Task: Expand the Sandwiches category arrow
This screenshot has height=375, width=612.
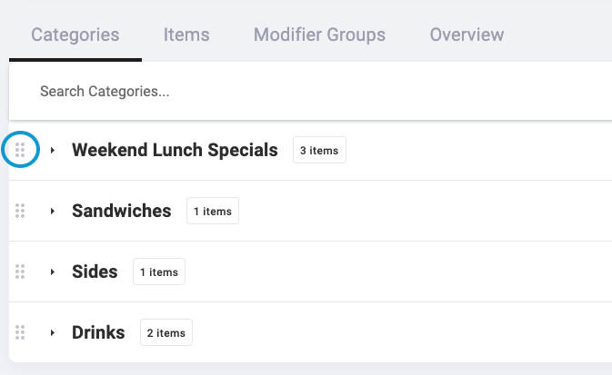Action: pyautogui.click(x=53, y=211)
